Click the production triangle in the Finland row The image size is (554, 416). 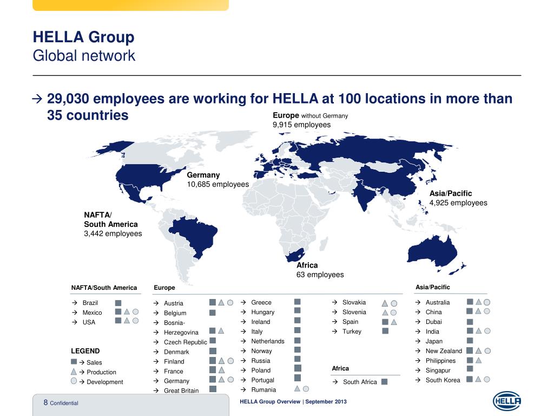tap(221, 361)
